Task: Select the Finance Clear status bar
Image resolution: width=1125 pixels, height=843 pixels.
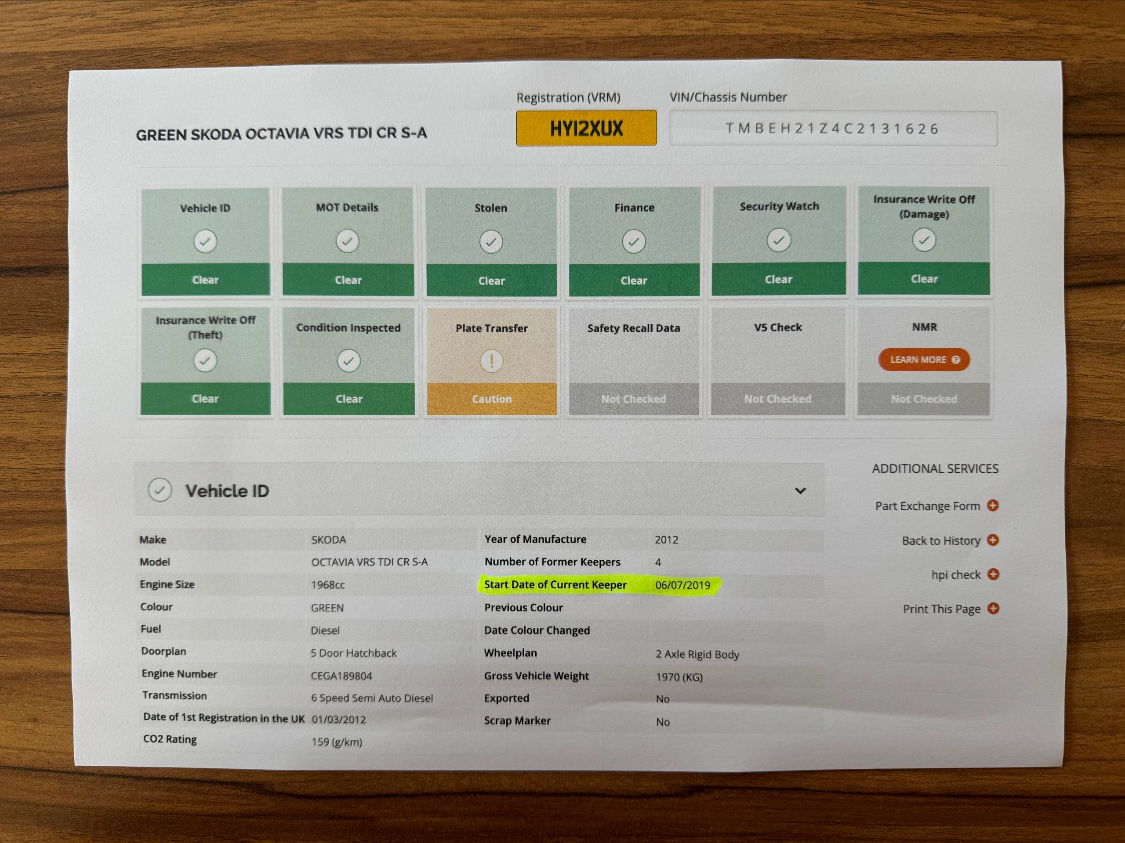Action: pos(634,280)
